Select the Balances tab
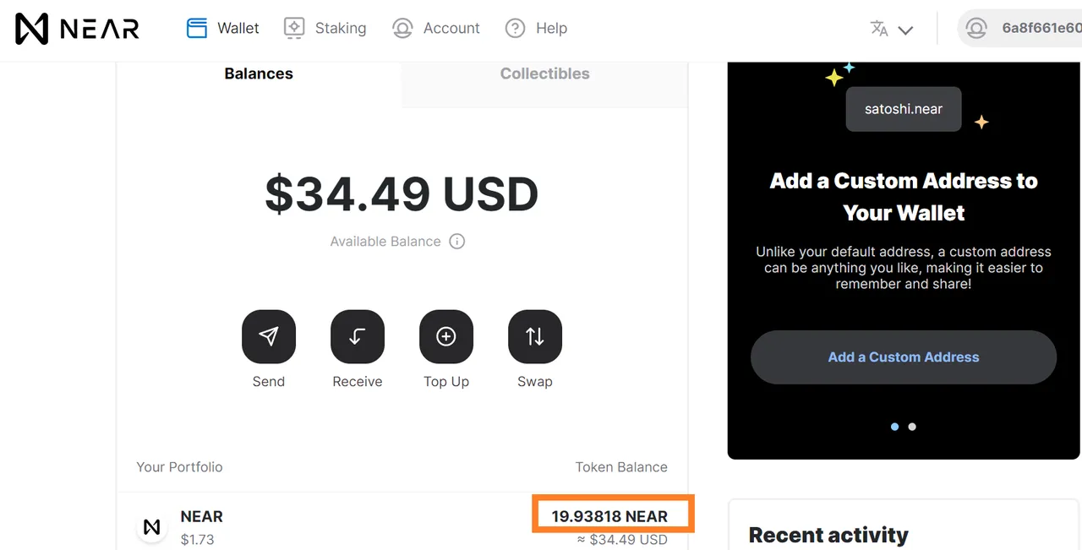This screenshot has width=1082, height=550. [x=259, y=74]
